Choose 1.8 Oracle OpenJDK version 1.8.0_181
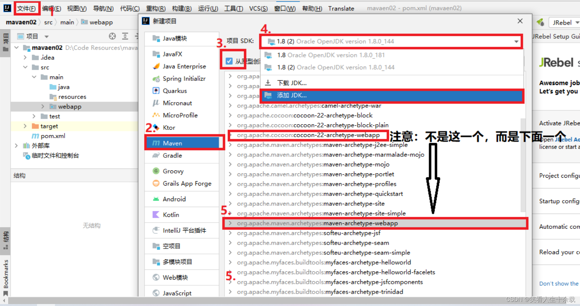The width and height of the screenshot is (580, 306). [x=392, y=55]
